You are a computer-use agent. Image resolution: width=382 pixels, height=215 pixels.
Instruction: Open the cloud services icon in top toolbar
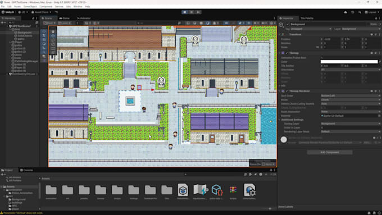pyautogui.click(x=345, y=12)
